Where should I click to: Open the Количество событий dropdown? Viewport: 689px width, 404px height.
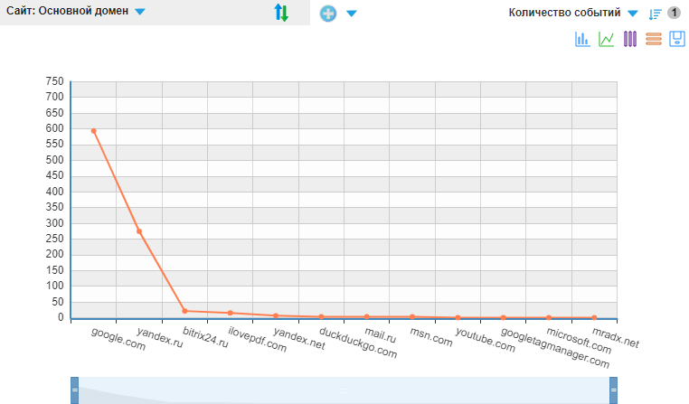pos(572,13)
